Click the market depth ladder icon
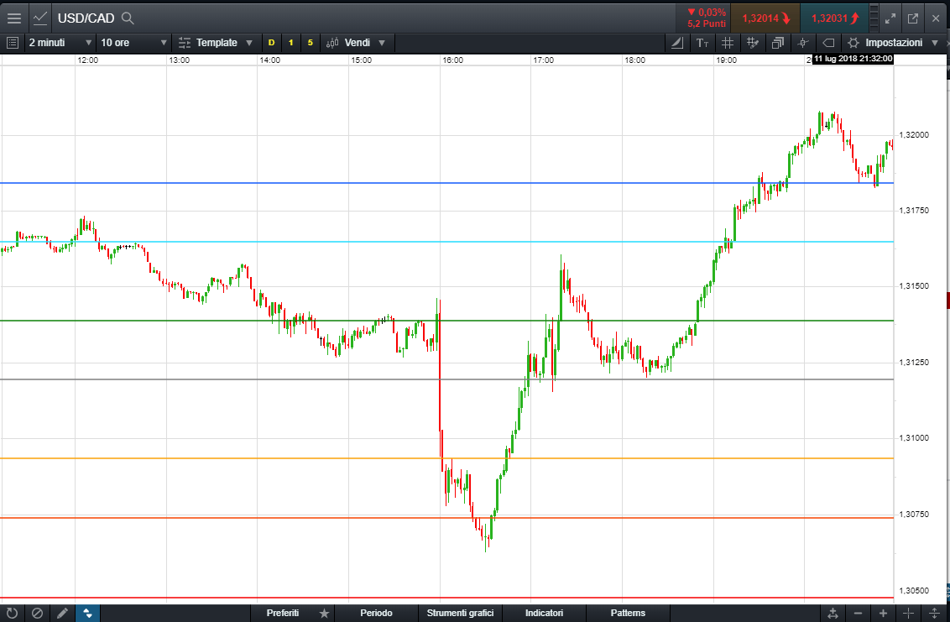 [x=874, y=18]
